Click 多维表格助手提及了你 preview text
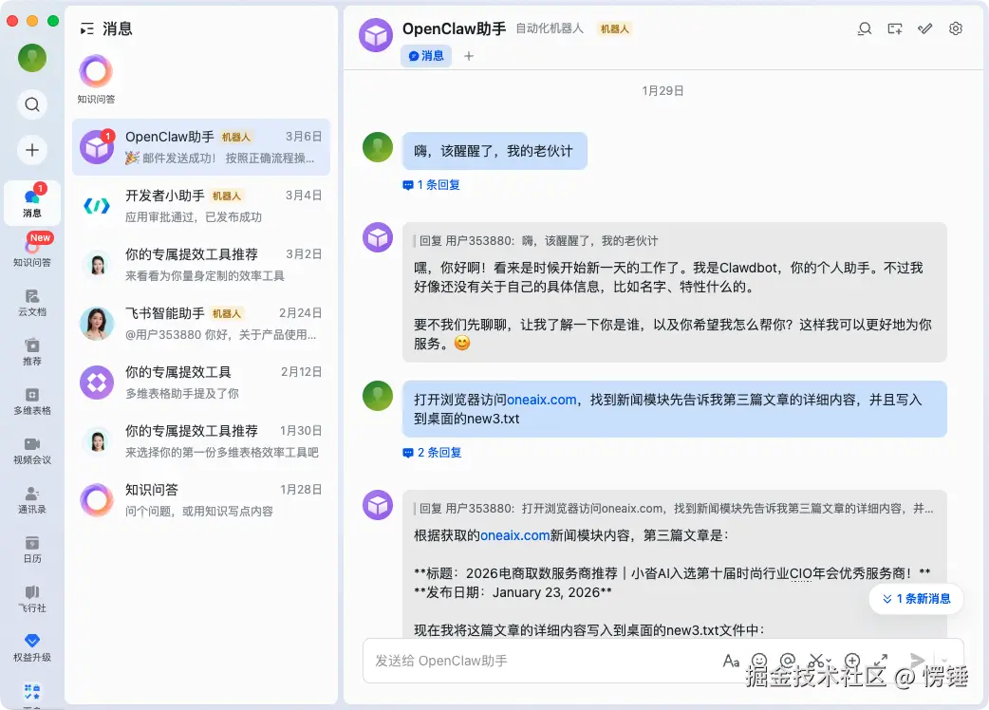This screenshot has width=989, height=710. (x=182, y=394)
